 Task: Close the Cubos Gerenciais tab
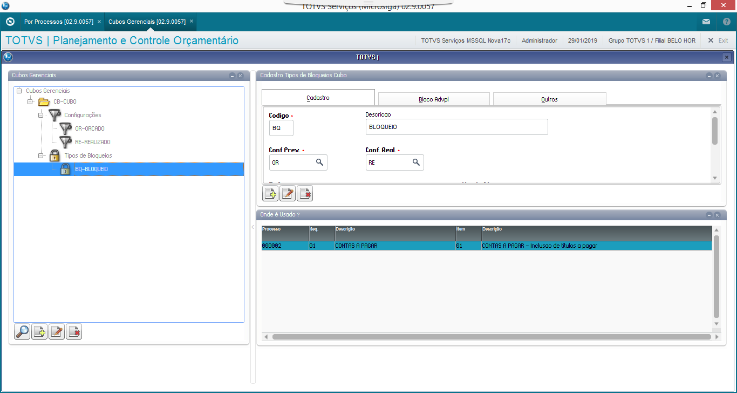pyautogui.click(x=192, y=22)
